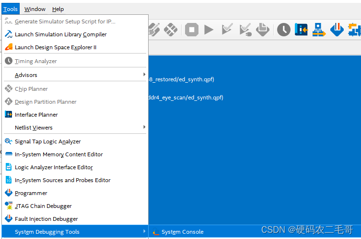
Task: Click the System Console icon
Action: [x=156, y=232]
